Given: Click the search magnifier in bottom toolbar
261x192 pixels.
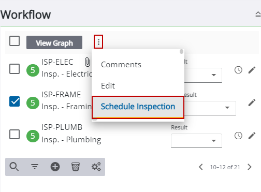Looking at the screenshot, I should pos(14,167).
